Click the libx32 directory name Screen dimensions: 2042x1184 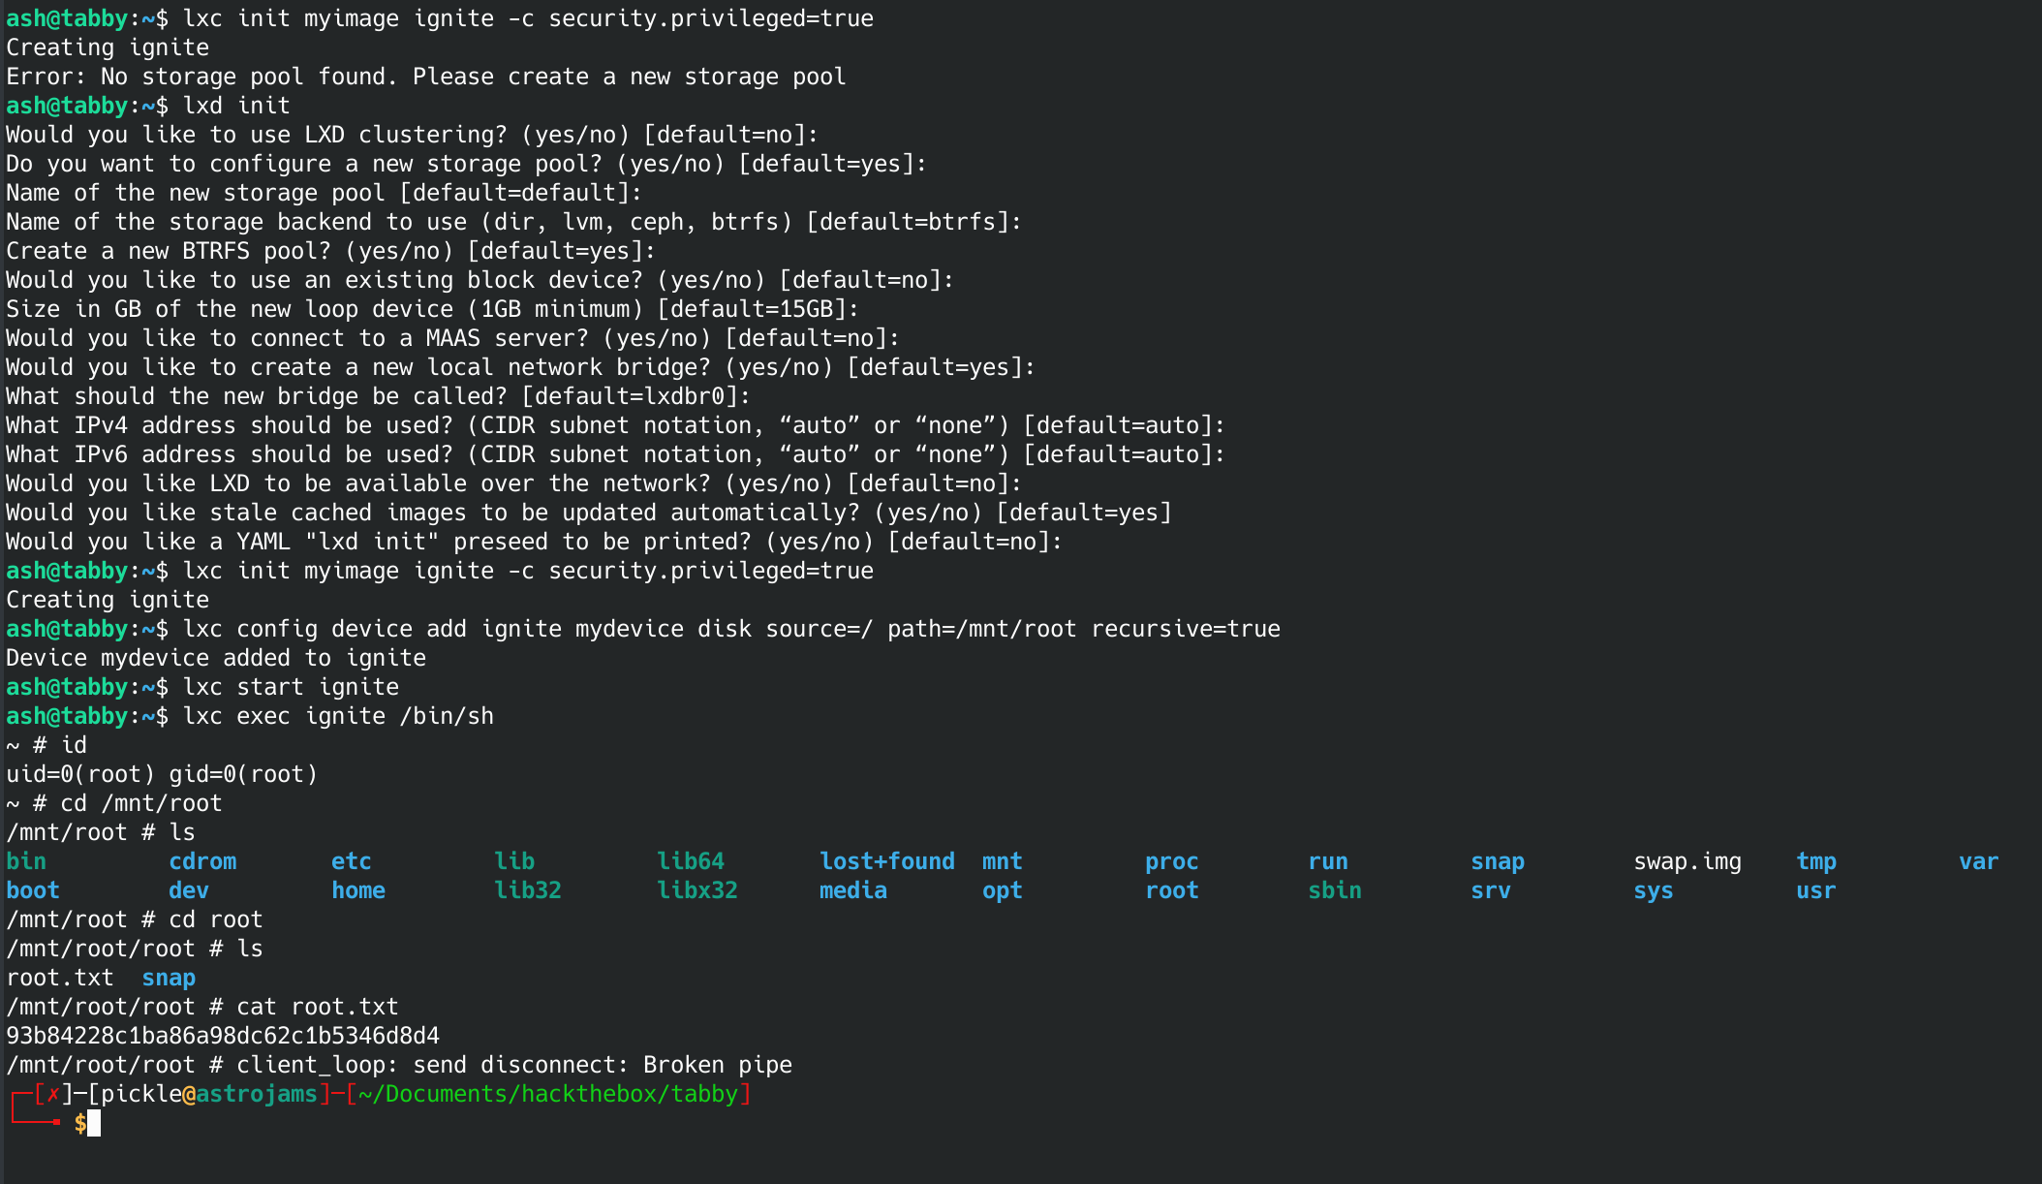click(x=696, y=890)
